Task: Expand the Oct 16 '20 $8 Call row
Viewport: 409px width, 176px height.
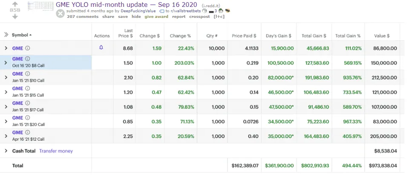Action: [6, 63]
